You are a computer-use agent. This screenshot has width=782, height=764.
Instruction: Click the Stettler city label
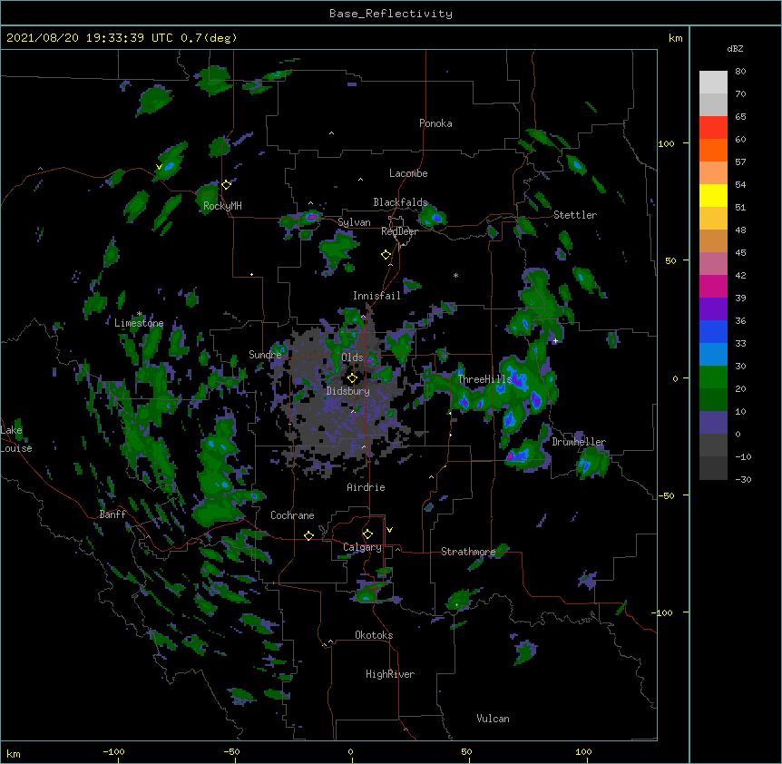[575, 215]
